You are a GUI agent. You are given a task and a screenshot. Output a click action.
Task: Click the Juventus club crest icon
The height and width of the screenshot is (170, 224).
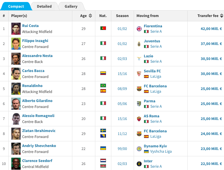[x=139, y=44]
